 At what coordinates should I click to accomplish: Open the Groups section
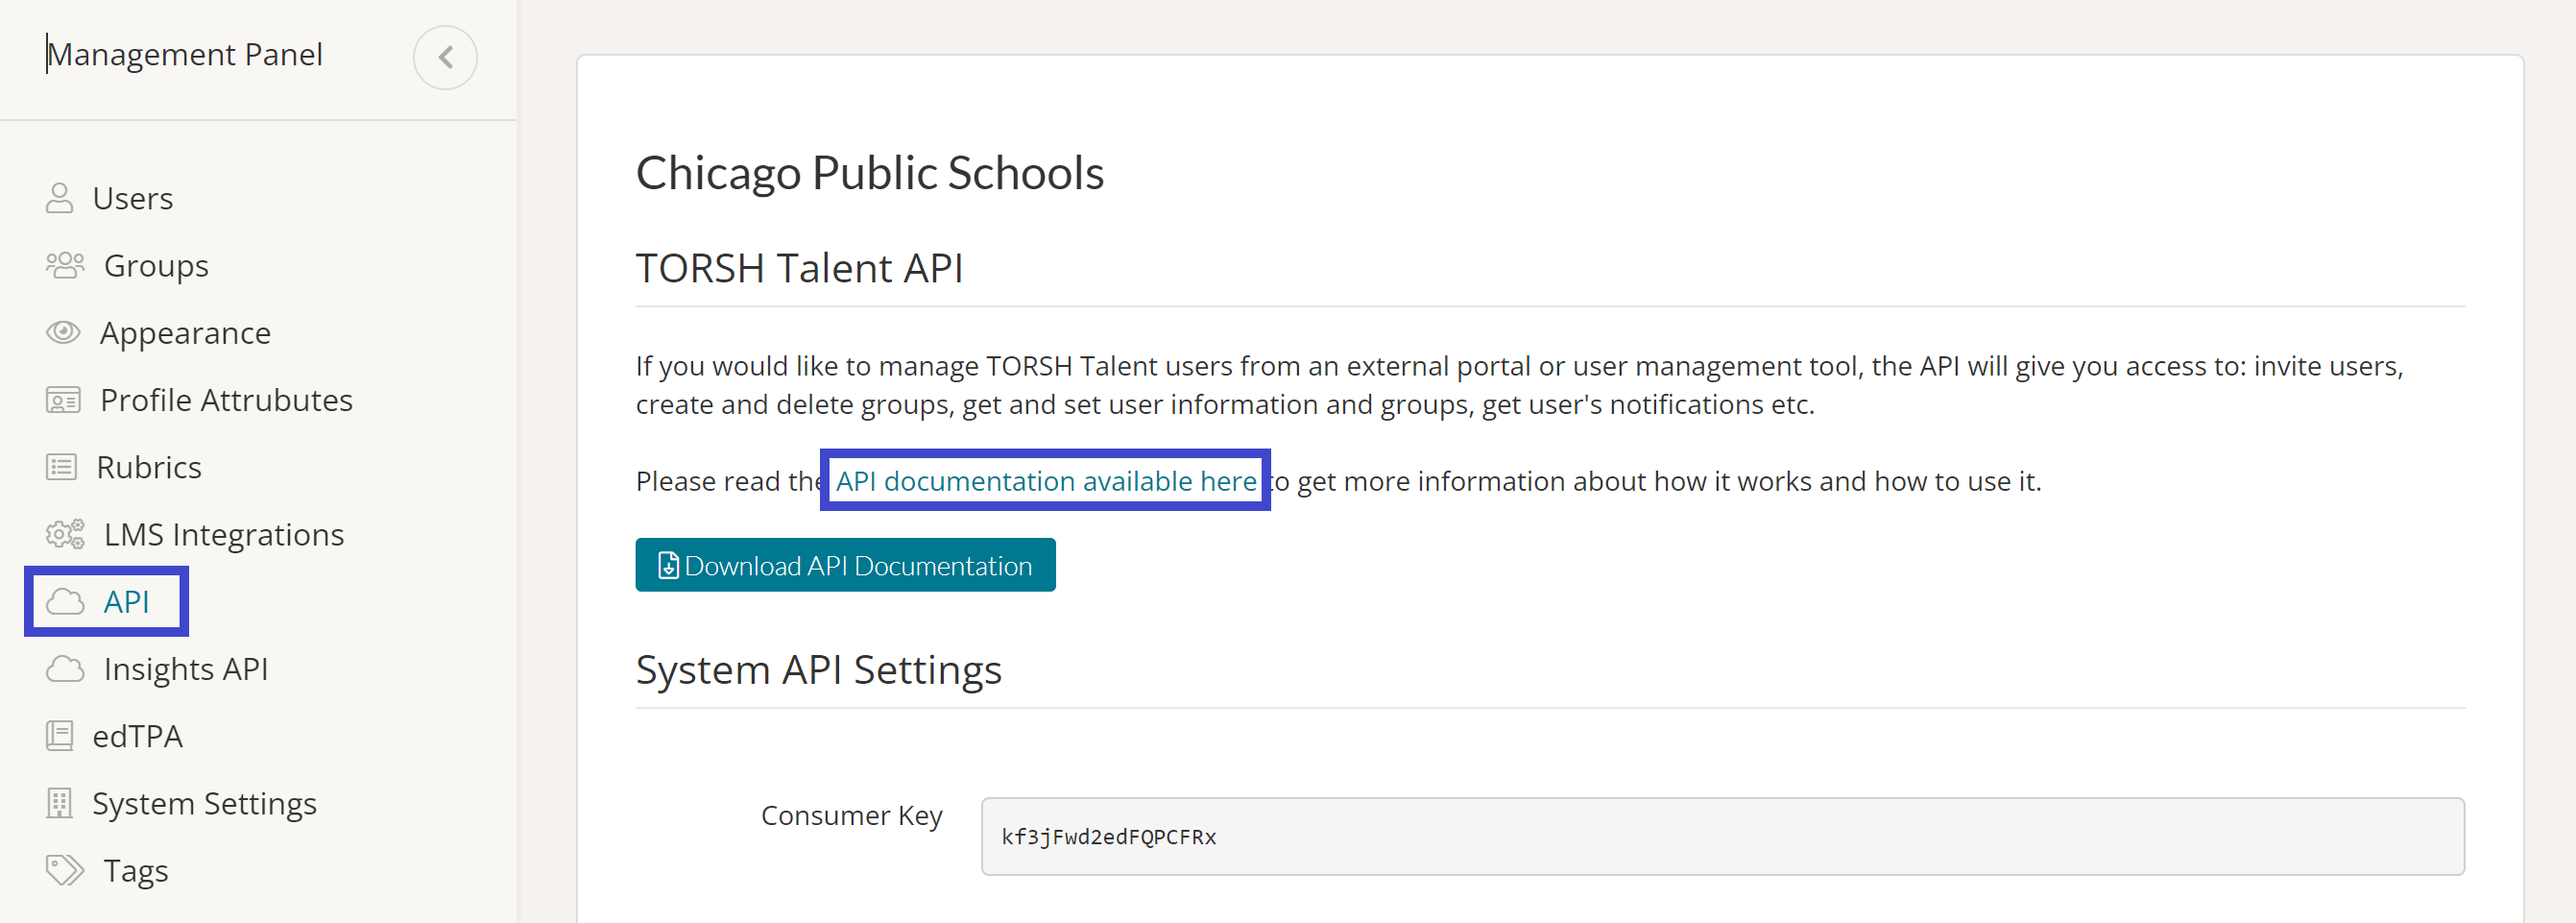pos(156,265)
